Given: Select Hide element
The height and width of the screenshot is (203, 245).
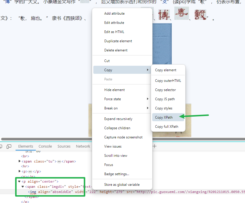Looking at the screenshot, I should pyautogui.click(x=122, y=90).
